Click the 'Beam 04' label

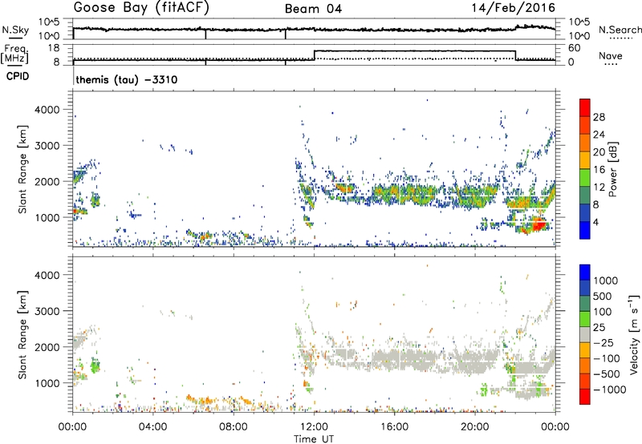coord(313,9)
